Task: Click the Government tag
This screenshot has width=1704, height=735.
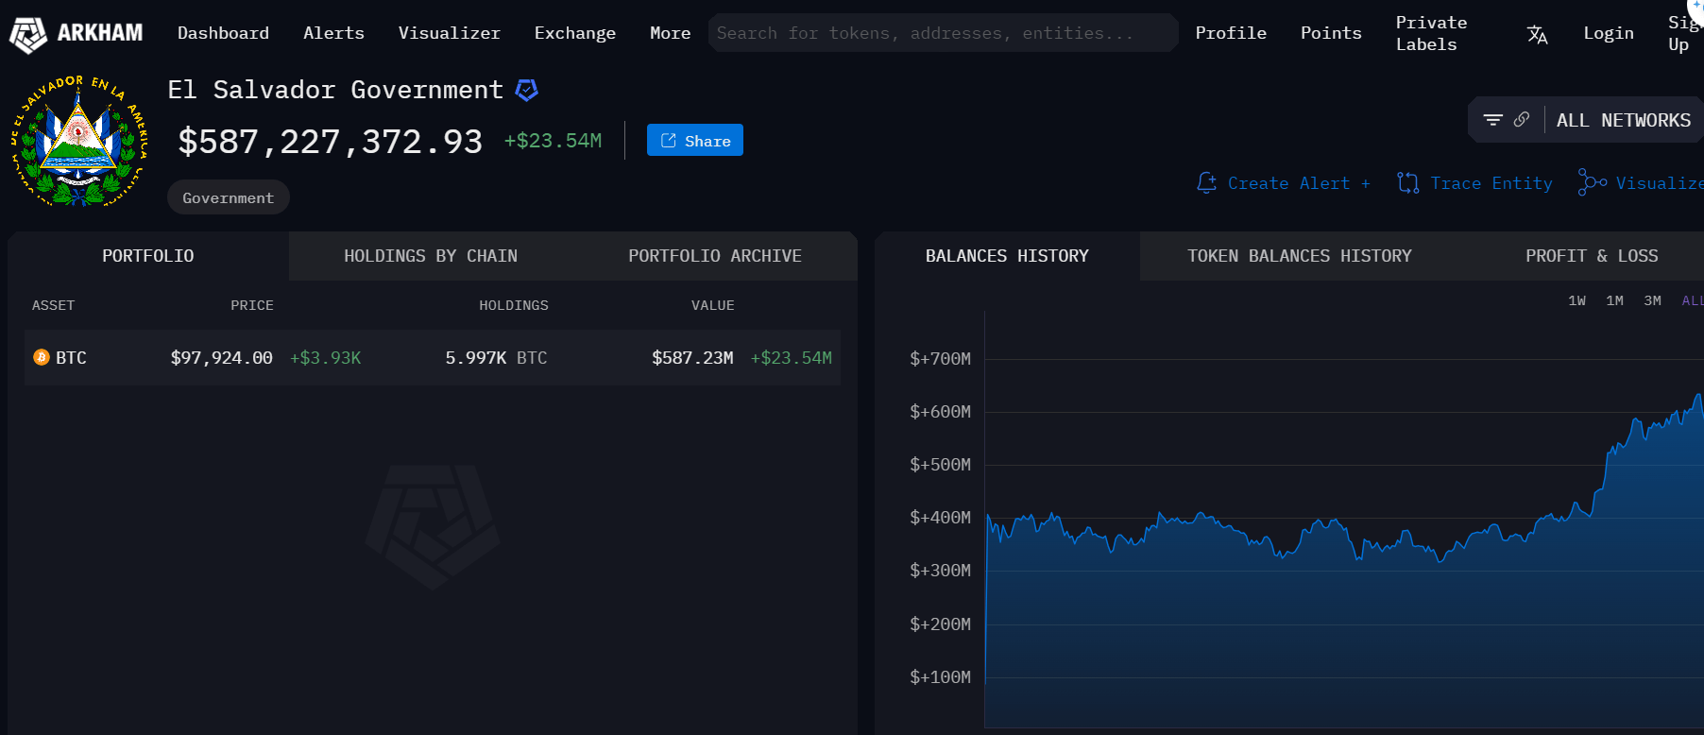Action: (x=228, y=197)
